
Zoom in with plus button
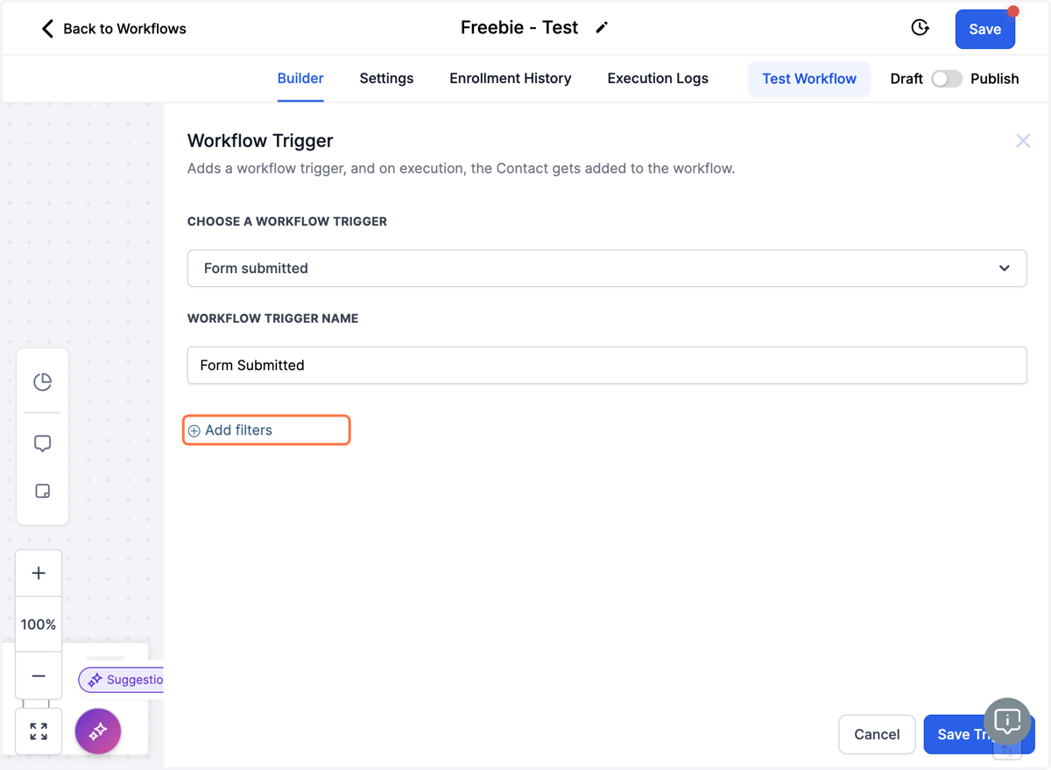[x=39, y=573]
